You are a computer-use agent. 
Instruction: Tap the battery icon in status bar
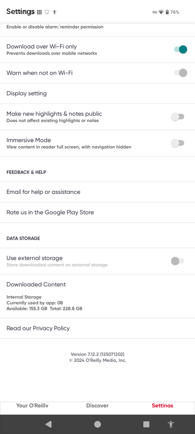pyautogui.click(x=167, y=12)
